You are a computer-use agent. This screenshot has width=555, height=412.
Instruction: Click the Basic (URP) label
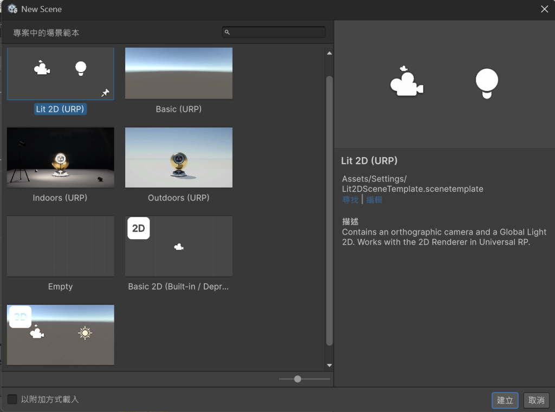click(x=179, y=109)
